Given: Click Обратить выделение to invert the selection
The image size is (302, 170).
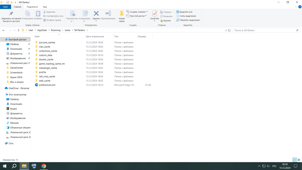Looking at the screenshot, I should (188, 20).
